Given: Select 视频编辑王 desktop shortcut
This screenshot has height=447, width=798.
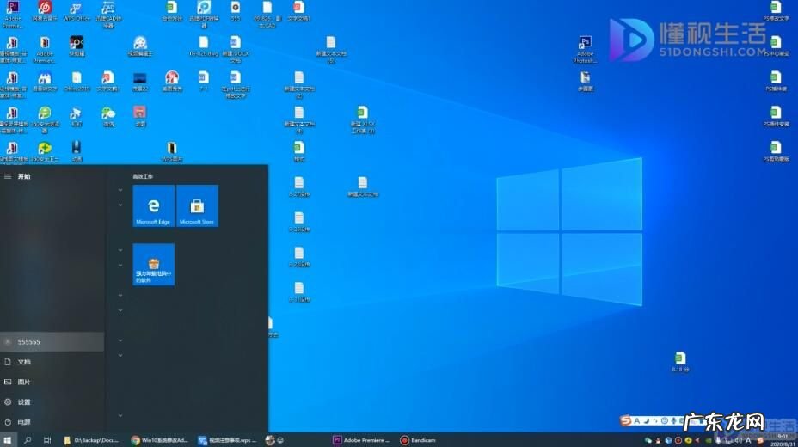Looking at the screenshot, I should click(140, 46).
